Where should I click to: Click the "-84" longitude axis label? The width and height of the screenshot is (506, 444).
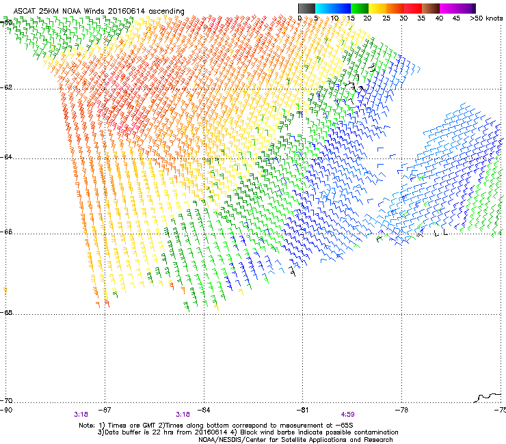click(204, 410)
